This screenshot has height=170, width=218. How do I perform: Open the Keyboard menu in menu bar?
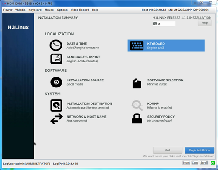35,10
